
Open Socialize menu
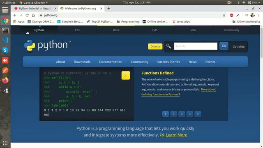tap(239, 46)
